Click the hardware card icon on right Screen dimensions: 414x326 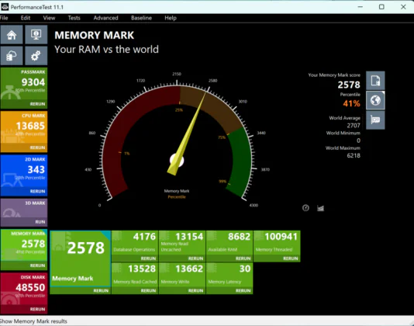[375, 120]
